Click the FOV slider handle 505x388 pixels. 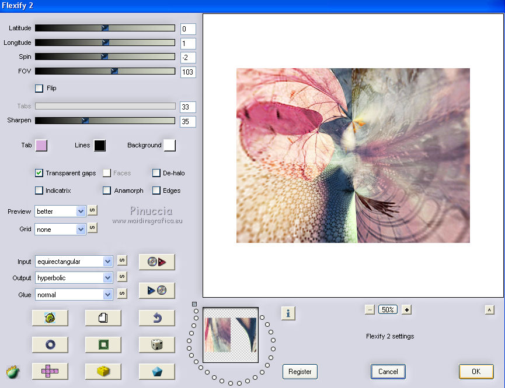tap(114, 70)
